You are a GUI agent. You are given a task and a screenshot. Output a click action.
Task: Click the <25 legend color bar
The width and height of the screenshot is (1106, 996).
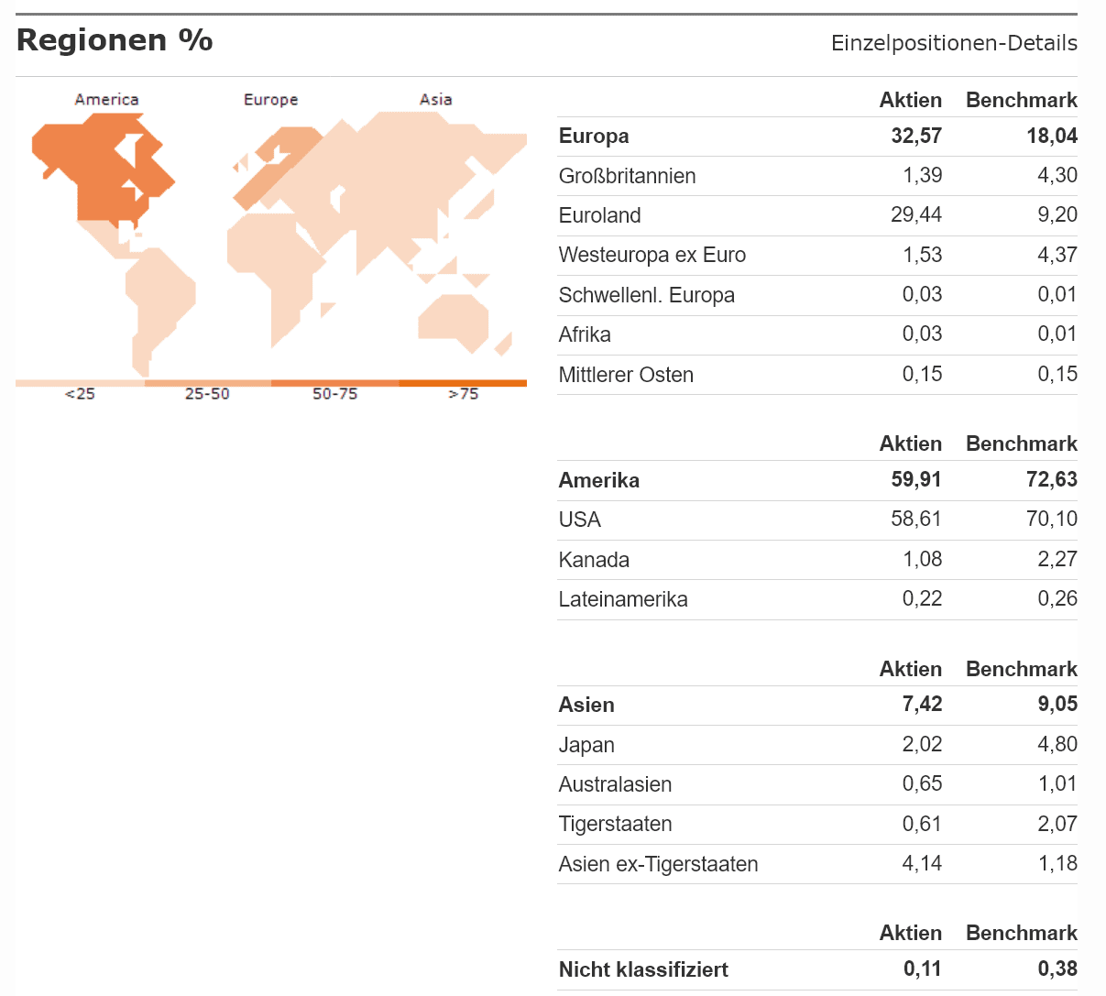(80, 383)
